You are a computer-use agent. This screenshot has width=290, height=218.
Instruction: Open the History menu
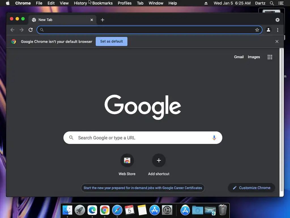point(80,3)
